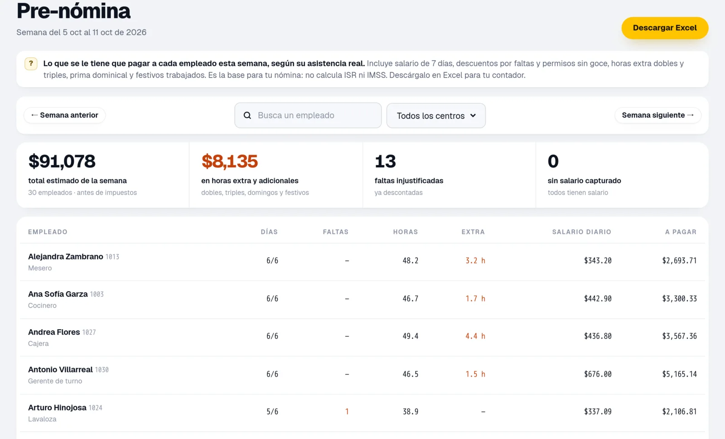Download the payroll with Descargar Excel
This screenshot has width=725, height=439.
(x=665, y=28)
